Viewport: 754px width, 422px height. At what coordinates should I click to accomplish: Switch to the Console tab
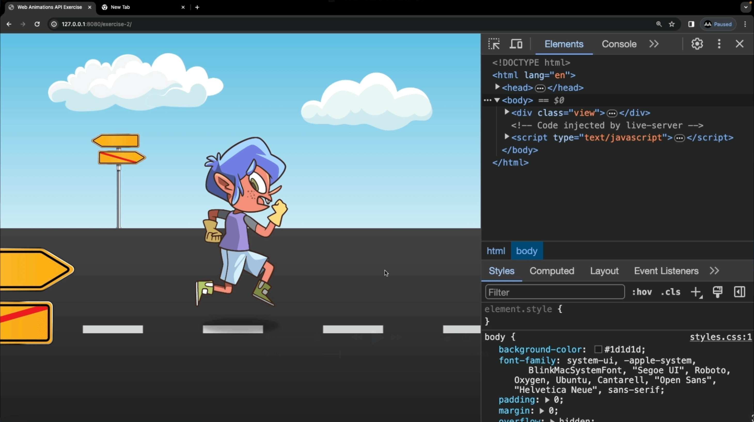point(619,44)
